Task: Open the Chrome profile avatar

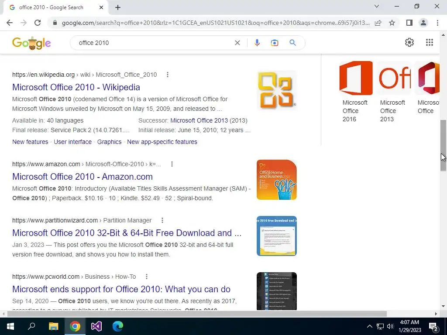Action: point(423,23)
